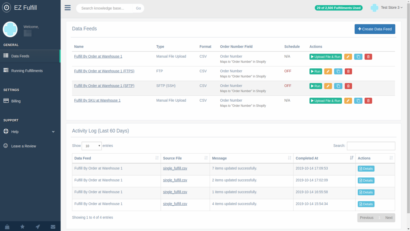Click the star rating icon in sidebar footer
Viewport: 410px width, 231px height.
[22, 227]
